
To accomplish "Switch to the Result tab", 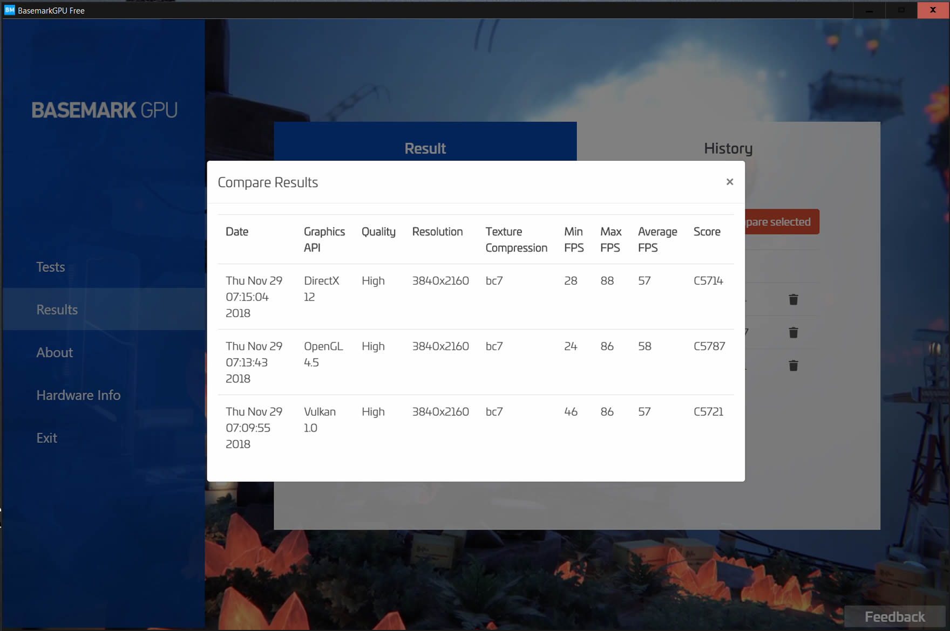I will 425,142.
